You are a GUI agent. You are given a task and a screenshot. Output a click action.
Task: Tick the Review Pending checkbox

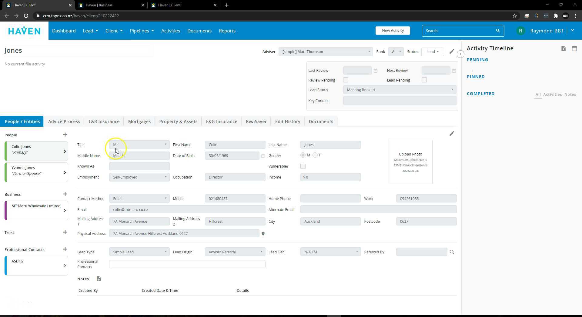(x=346, y=80)
